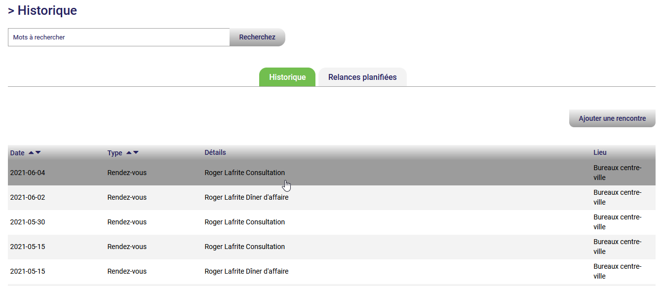Open the 2021-05-15 Roger Lafrite Consultation row
The width and height of the screenshot is (661, 286).
point(244,247)
